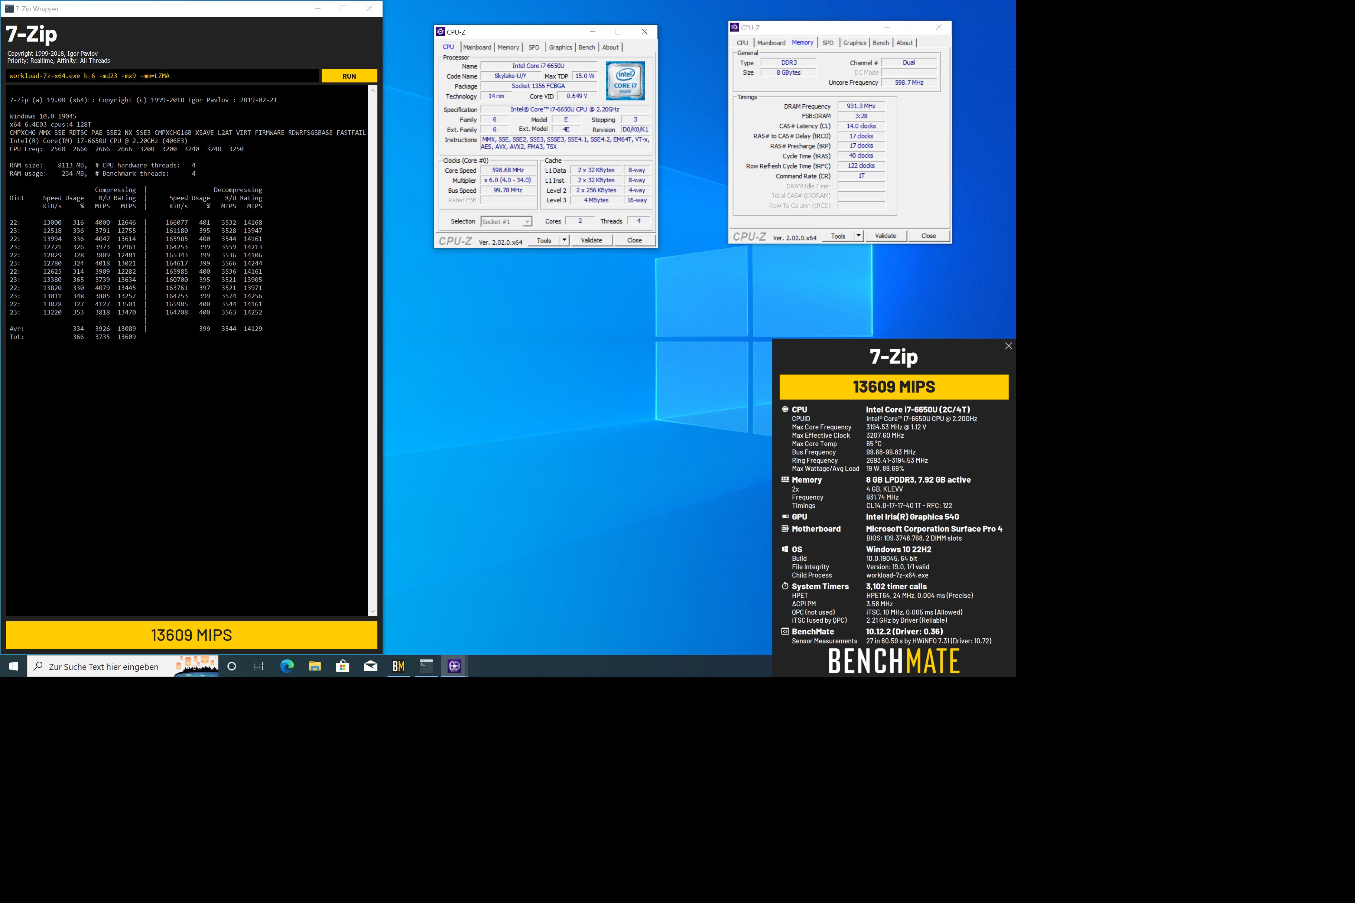1355x903 pixels.
Task: Minimize the left CPU-Z window
Action: 592,32
